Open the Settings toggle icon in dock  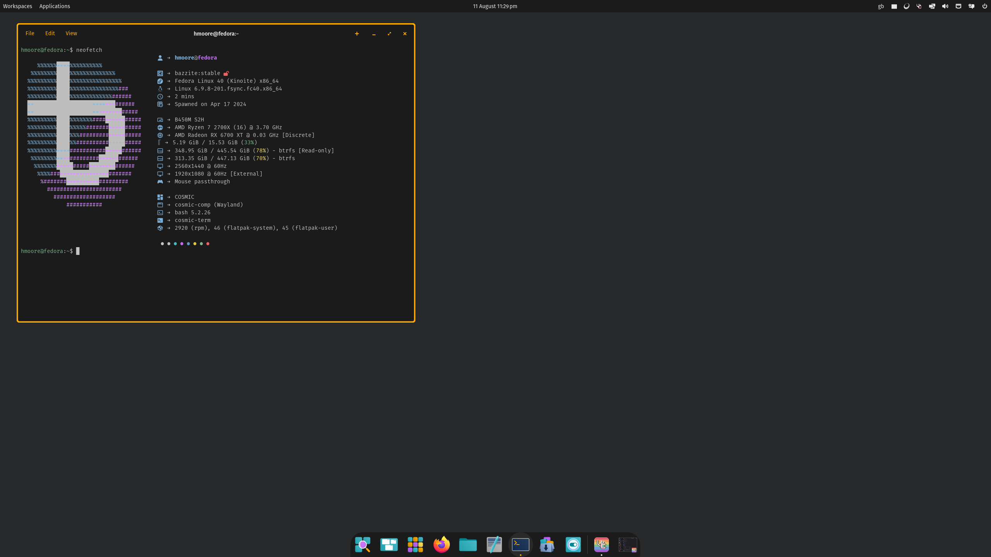(x=573, y=545)
